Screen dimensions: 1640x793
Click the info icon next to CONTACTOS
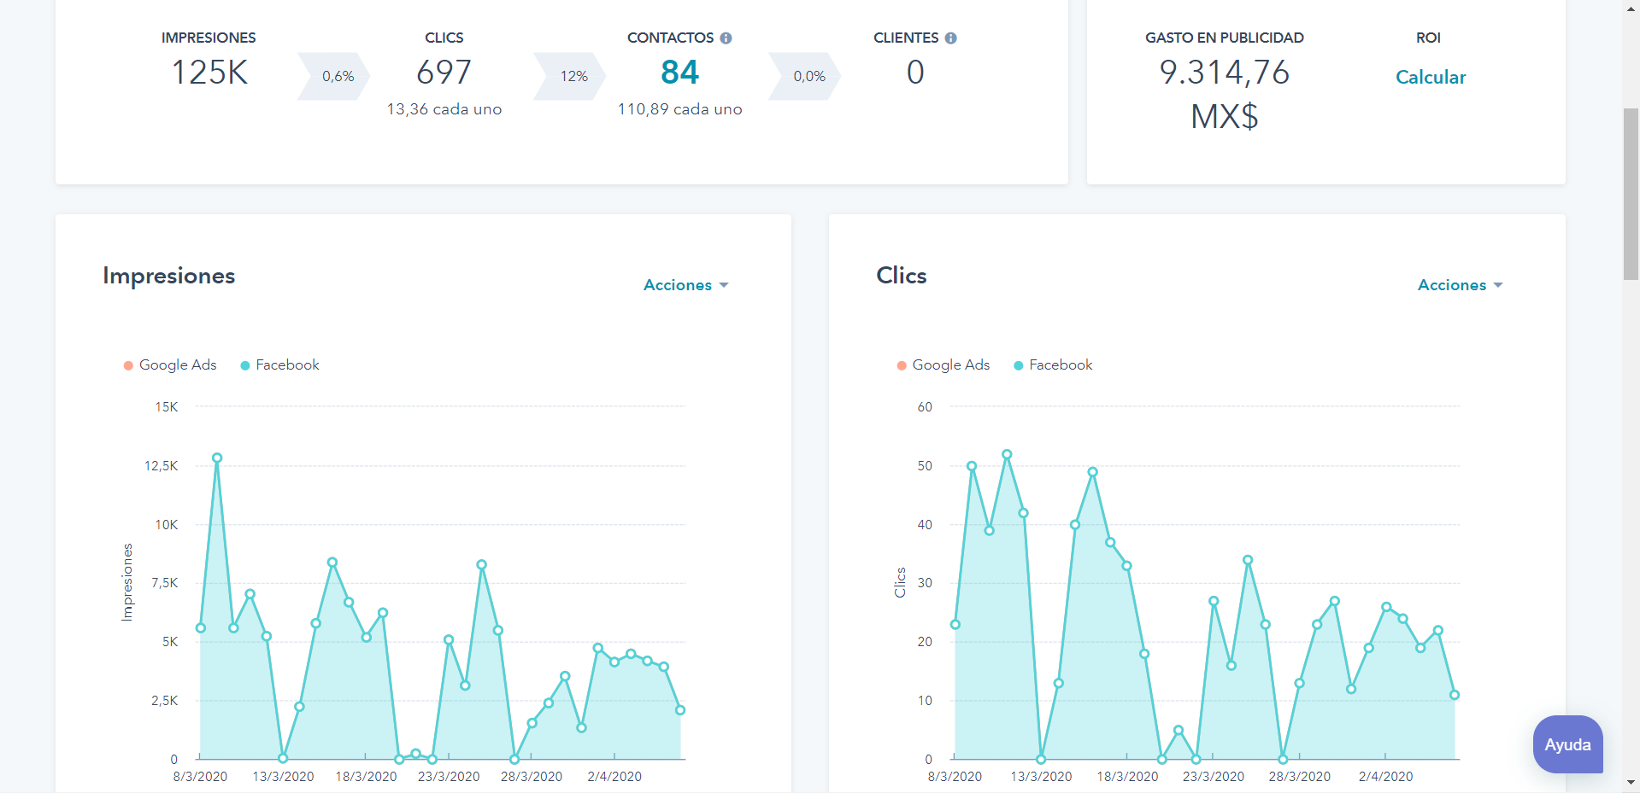(x=726, y=38)
